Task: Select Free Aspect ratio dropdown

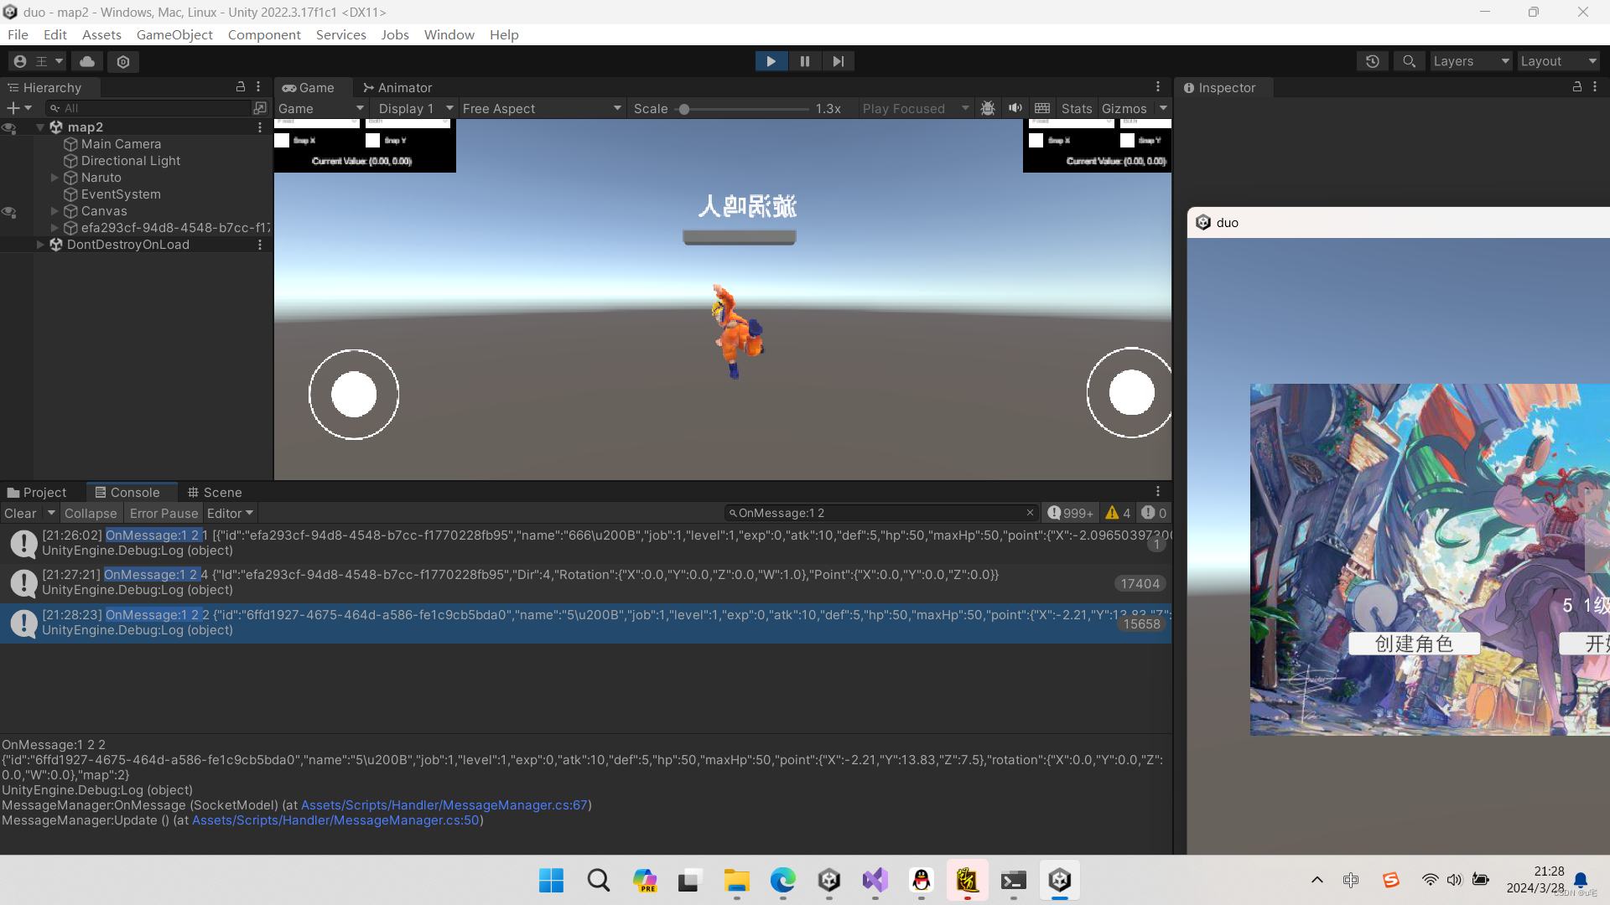Action: [541, 107]
